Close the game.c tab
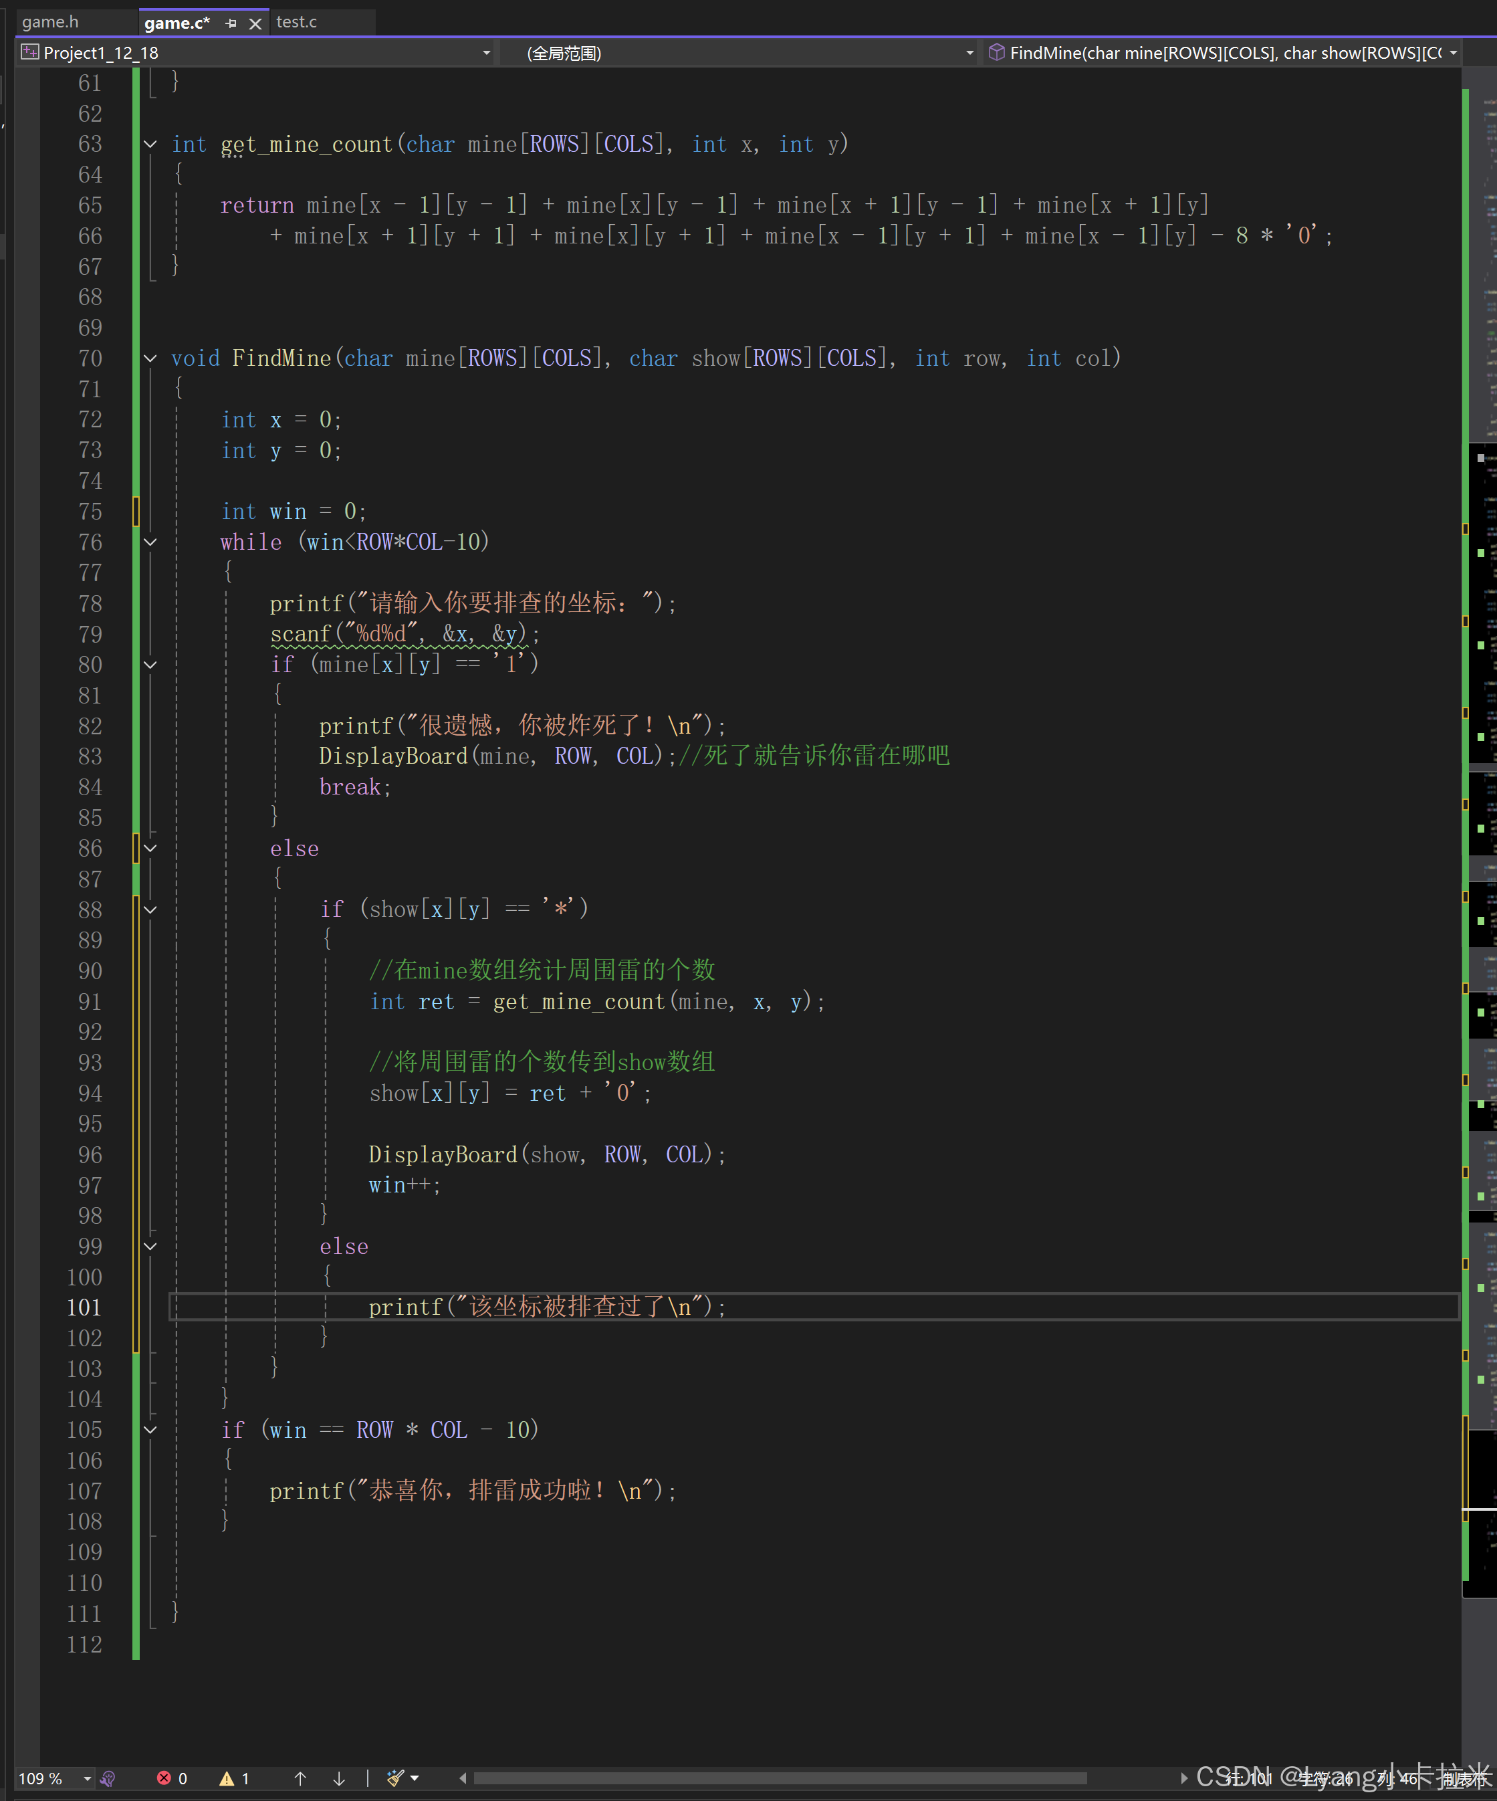 (255, 23)
